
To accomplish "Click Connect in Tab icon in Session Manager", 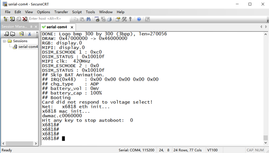I will [13, 34].
